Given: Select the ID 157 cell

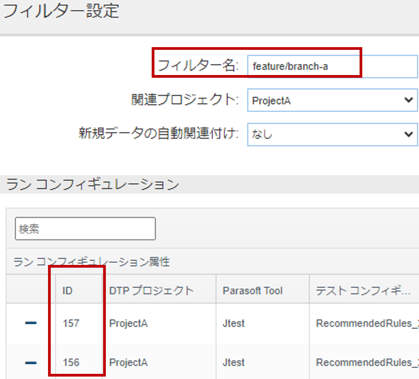Looking at the screenshot, I should [x=71, y=323].
